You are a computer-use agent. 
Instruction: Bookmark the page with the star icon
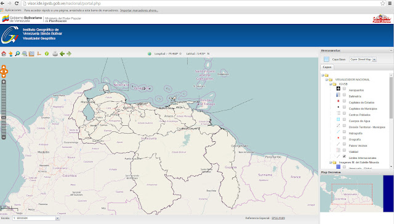click(x=382, y=3)
